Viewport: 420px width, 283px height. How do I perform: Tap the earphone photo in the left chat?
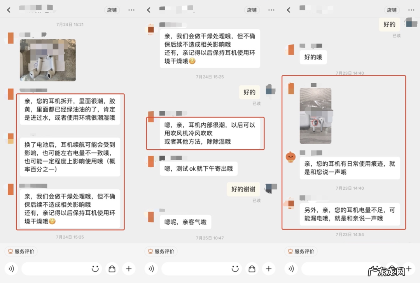48,60
